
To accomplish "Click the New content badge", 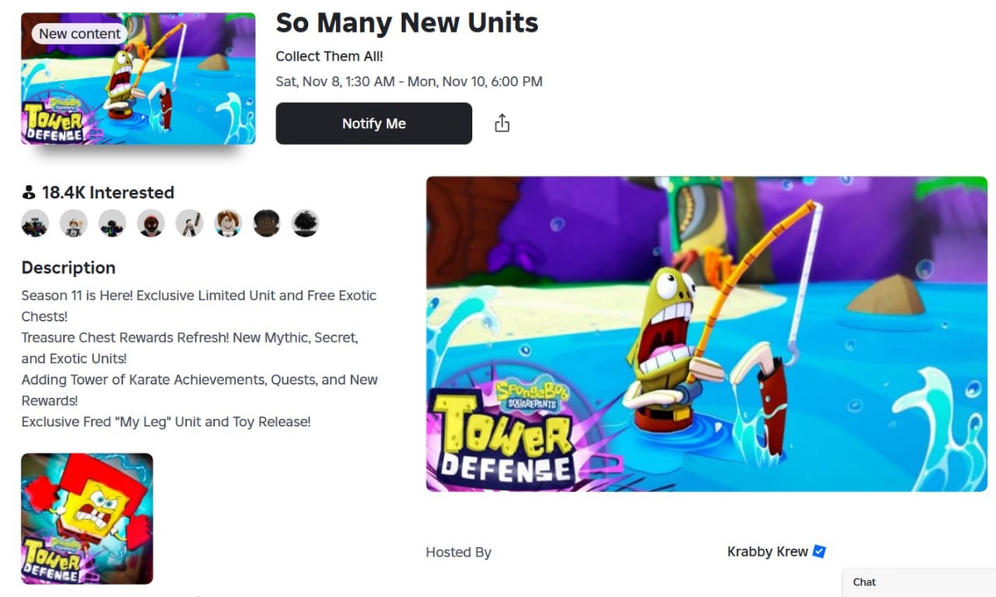I will [x=80, y=33].
